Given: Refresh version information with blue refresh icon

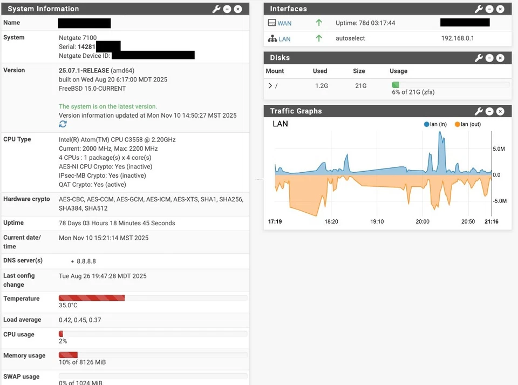Looking at the screenshot, I should tap(63, 124).
